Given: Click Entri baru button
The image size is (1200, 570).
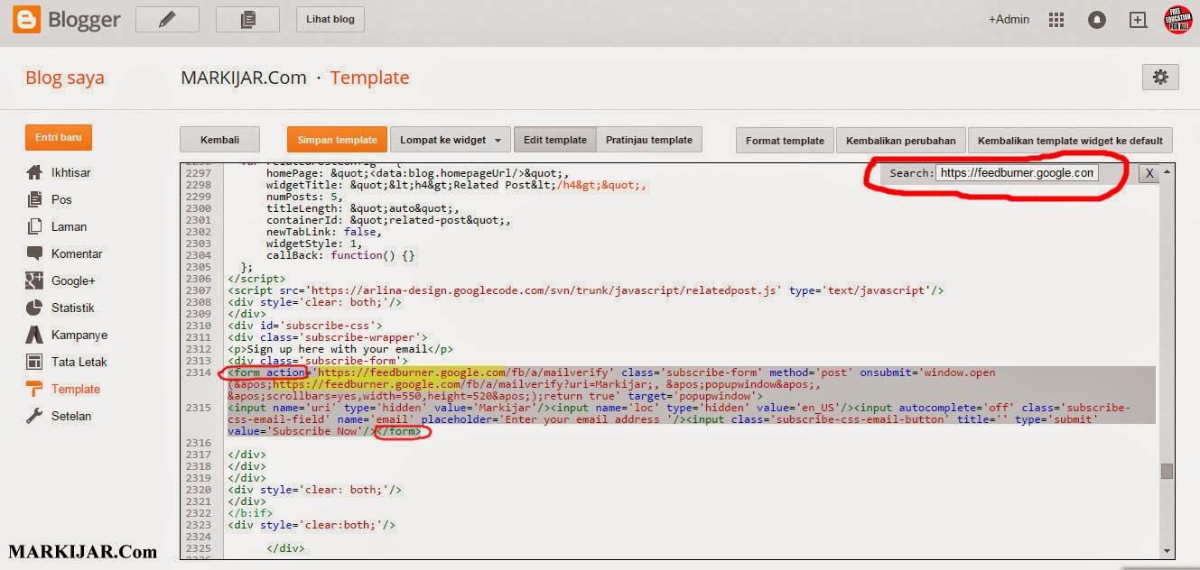Looking at the screenshot, I should click(59, 137).
